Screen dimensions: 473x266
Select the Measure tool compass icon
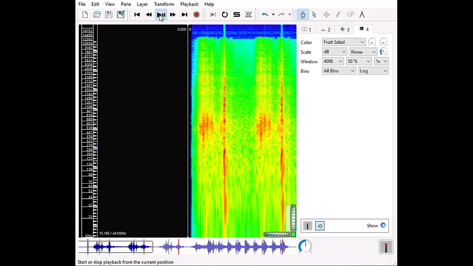click(x=362, y=15)
